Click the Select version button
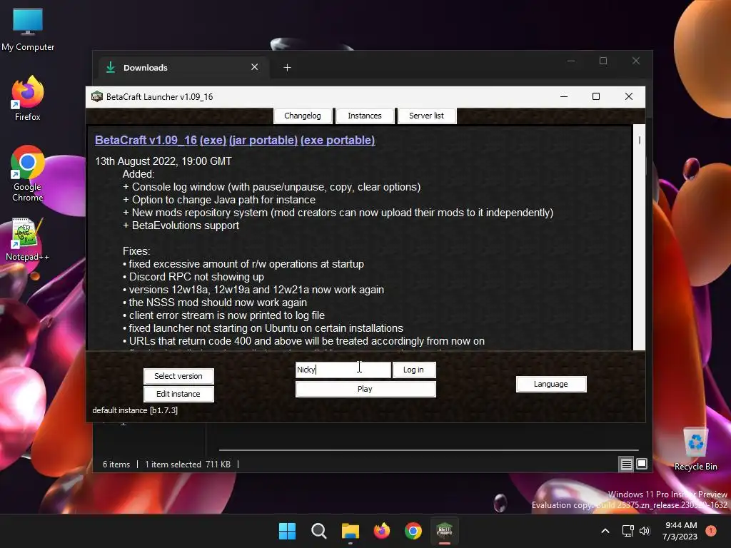The image size is (731, 548). 178,376
